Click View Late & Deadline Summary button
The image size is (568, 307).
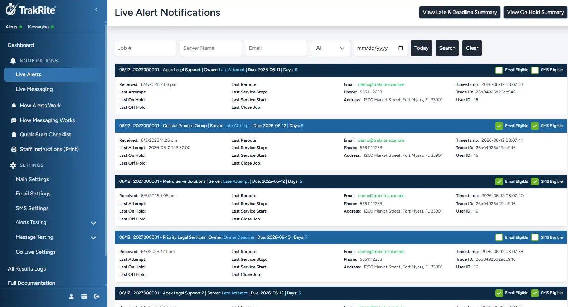click(x=460, y=12)
